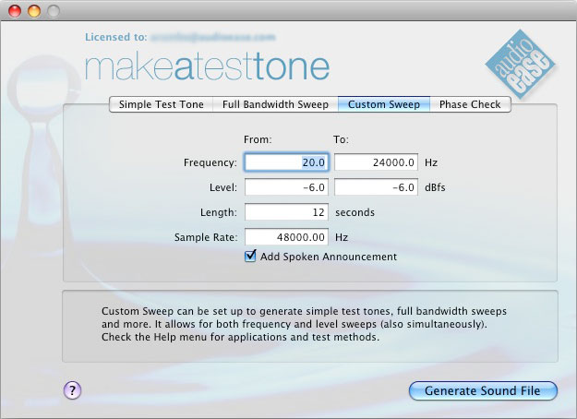Image resolution: width=577 pixels, height=419 pixels.
Task: Click the makeatesttone title text
Action: pos(207,67)
